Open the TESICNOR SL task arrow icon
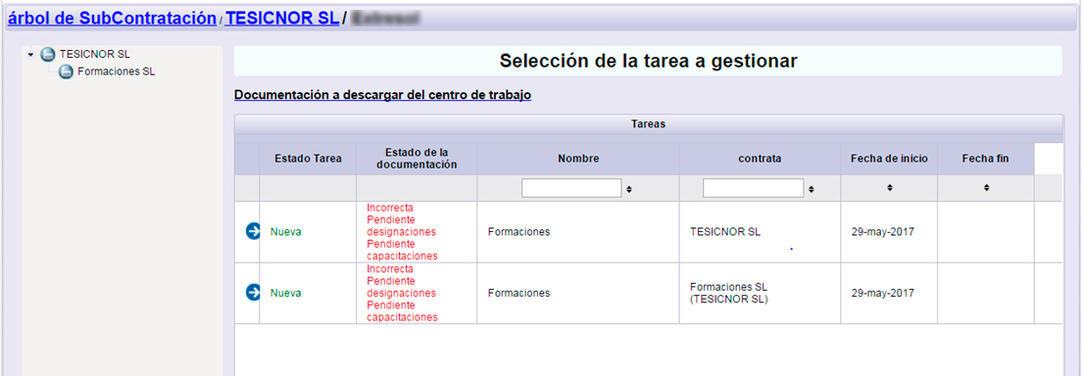Screen dimensions: 1083x376 coord(253,232)
